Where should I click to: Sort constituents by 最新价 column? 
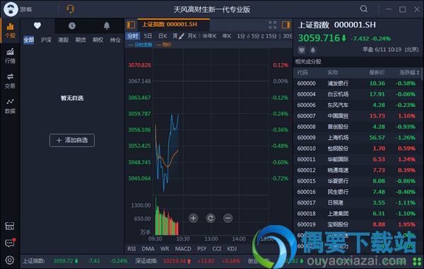[377, 73]
